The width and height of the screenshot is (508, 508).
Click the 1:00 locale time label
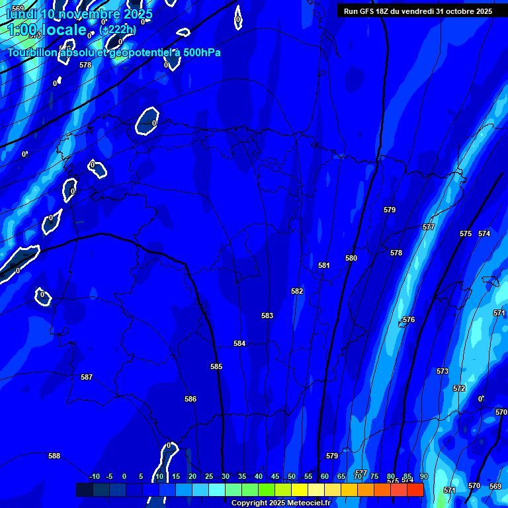46,30
